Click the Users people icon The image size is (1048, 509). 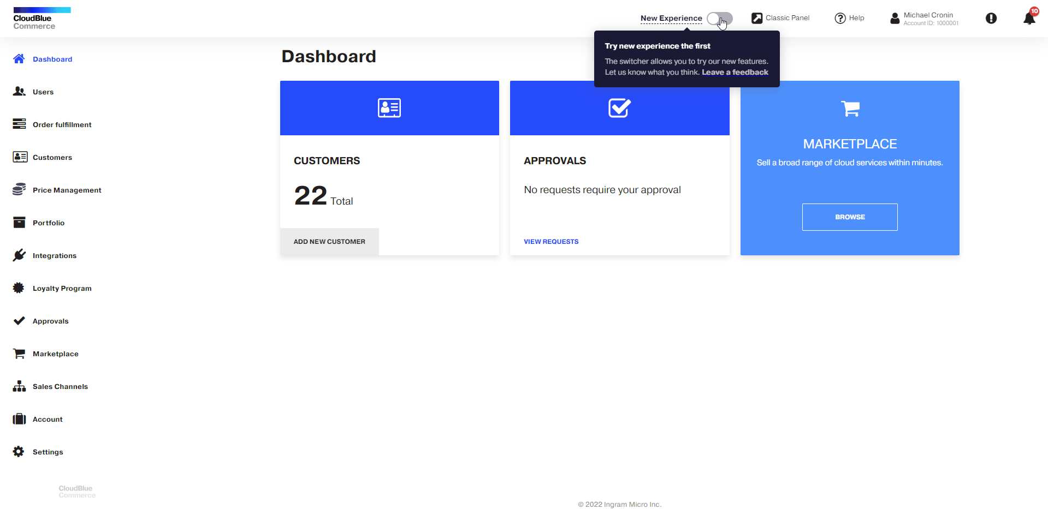pos(19,91)
